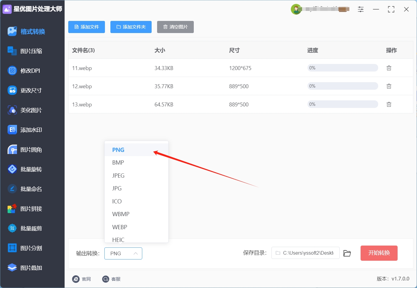Start conversion with 开始转换 button
Screen dimensions: 417x288
click(x=379, y=253)
